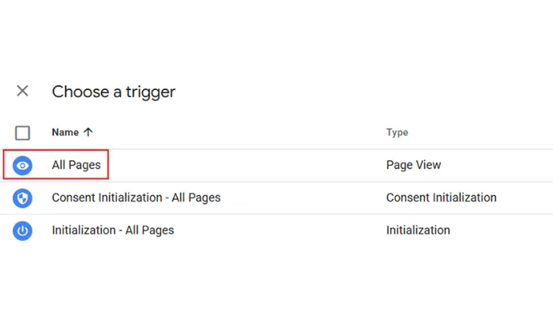The height and width of the screenshot is (316, 553).
Task: Click the Consent Initialization type cell
Action: [x=441, y=197]
